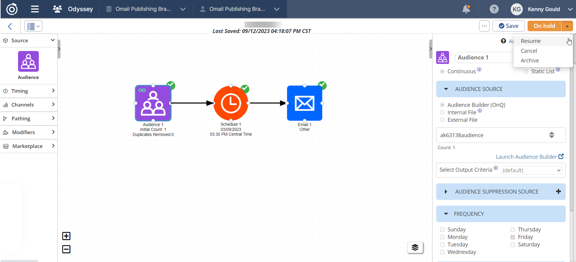Choose Archive from the status menu
576x262 pixels.
point(530,61)
